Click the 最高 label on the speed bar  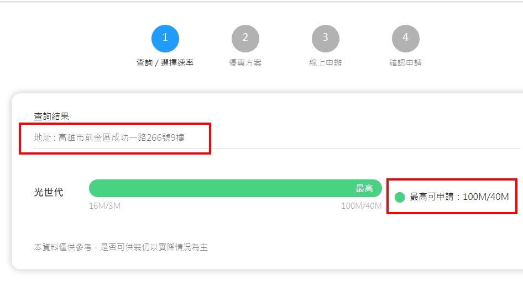[x=364, y=188]
